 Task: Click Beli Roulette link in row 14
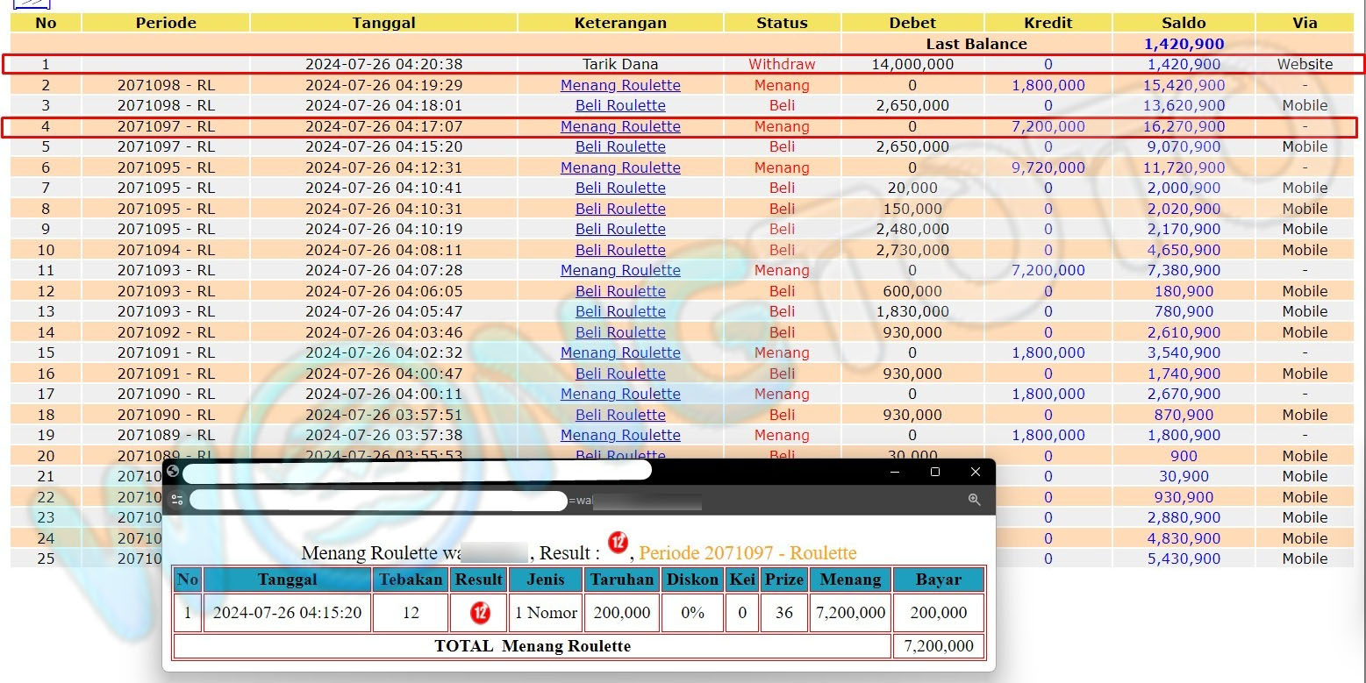[x=620, y=332]
